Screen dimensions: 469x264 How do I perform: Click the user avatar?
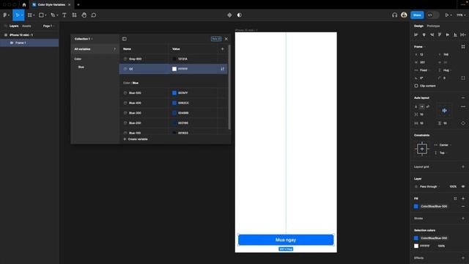pos(404,15)
